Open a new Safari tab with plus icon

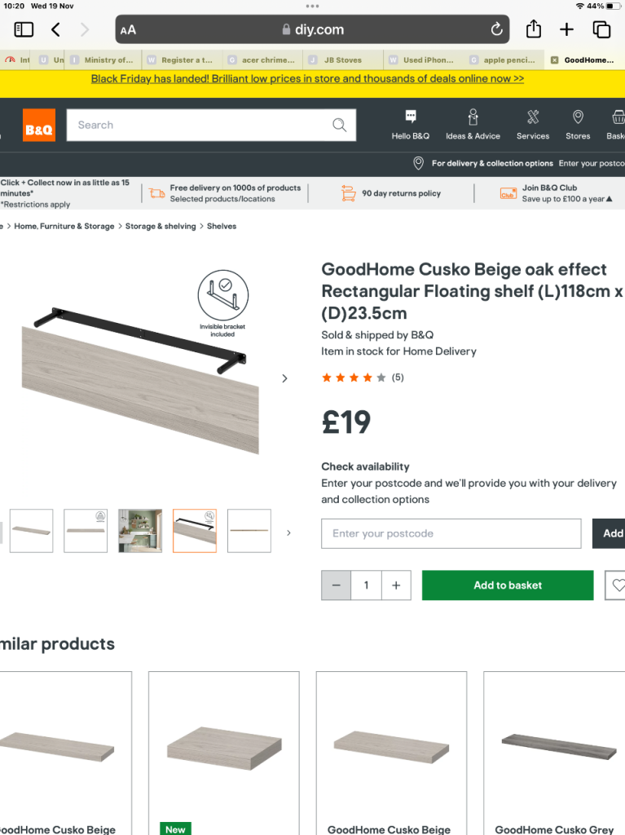pos(566,29)
